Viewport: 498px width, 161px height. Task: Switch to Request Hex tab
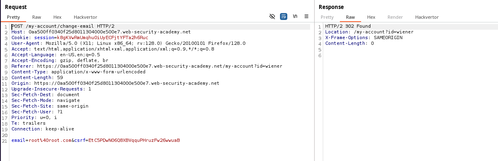pyautogui.click(x=57, y=17)
